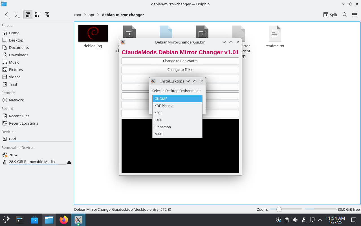Viewport: 361px width, 226px height.
Task: Select readme.txt file icon
Action: click(x=275, y=33)
